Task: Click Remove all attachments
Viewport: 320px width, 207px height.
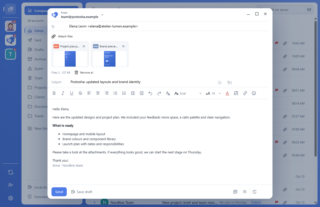Action: [x=84, y=73]
